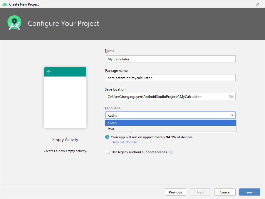
Task: Select Java in the language dropdown
Action: point(170,129)
